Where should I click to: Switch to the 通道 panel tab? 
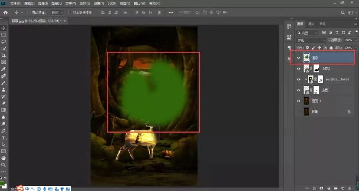(311, 24)
